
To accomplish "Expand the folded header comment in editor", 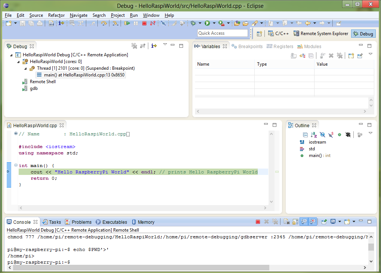I will click(x=16, y=133).
